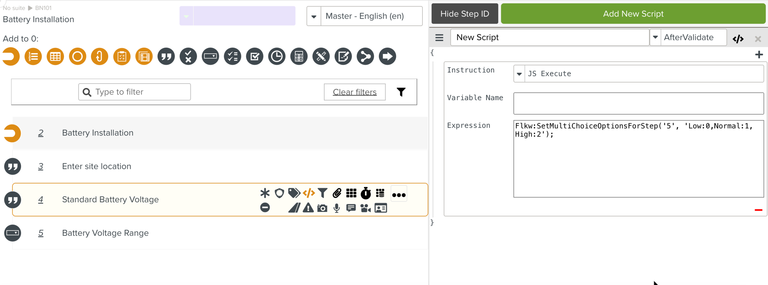This screenshot has width=768, height=285.
Task: Toggle code view for New Script
Action: 738,39
